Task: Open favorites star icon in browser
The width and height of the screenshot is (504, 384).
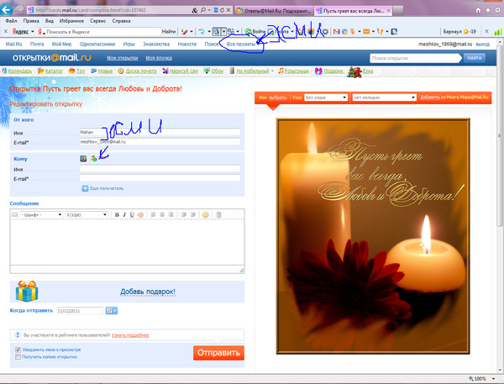Action: (x=487, y=10)
